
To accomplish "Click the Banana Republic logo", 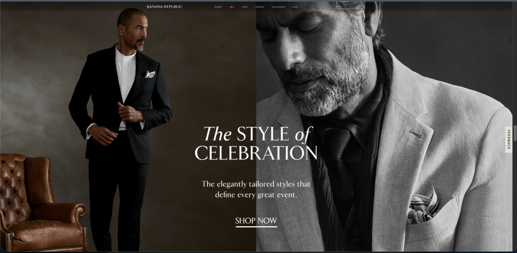I will pyautogui.click(x=164, y=7).
